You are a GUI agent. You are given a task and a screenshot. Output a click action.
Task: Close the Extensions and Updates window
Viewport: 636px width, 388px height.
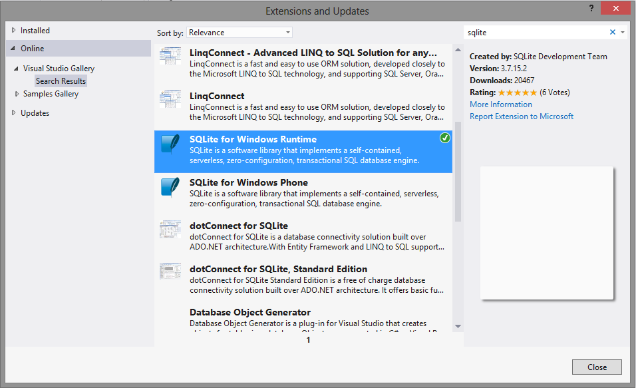pyautogui.click(x=616, y=8)
